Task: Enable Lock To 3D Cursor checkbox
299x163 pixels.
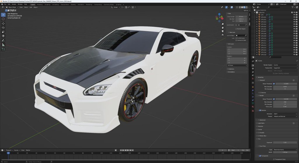Action: tap(236, 38)
